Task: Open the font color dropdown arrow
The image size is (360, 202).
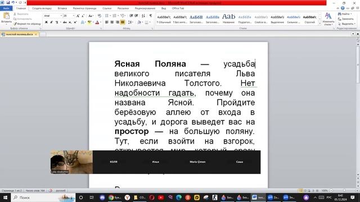Action: click(101, 22)
